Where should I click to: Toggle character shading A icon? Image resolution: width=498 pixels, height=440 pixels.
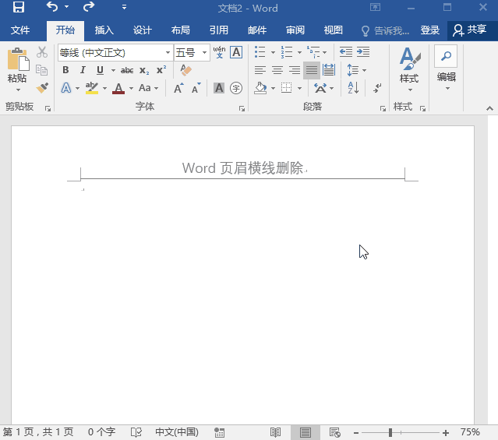click(x=219, y=88)
